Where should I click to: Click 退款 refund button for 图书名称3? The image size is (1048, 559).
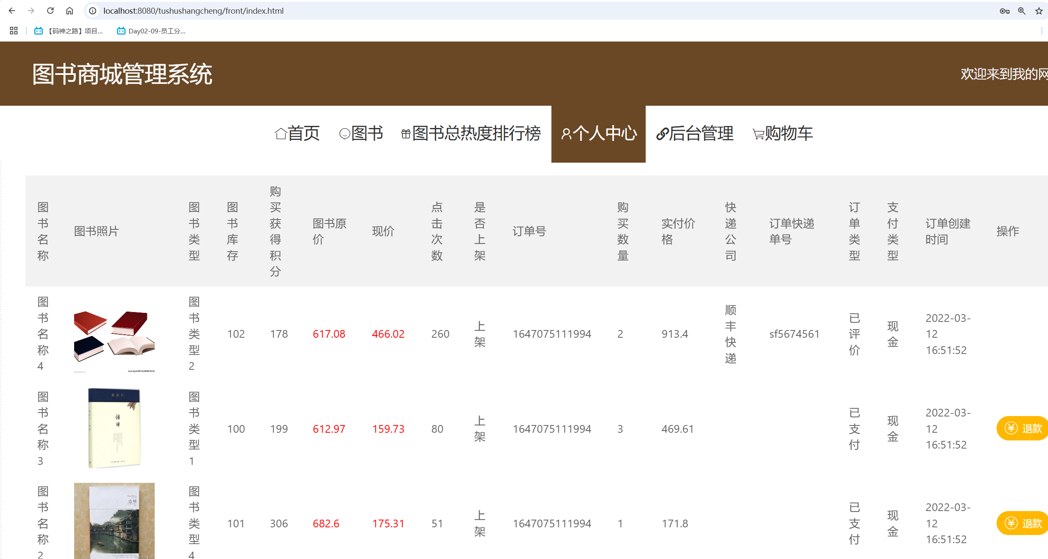click(x=1023, y=428)
